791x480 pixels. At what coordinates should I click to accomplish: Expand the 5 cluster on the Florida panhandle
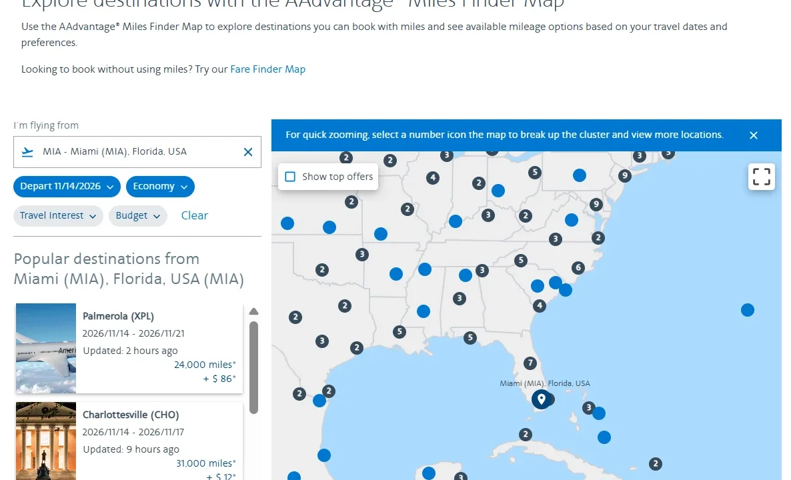(x=470, y=337)
